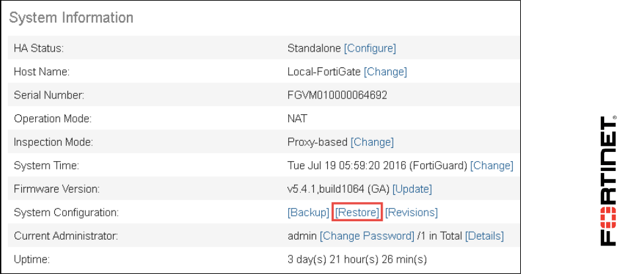Change the Proxy-based inspection mode

(x=372, y=142)
